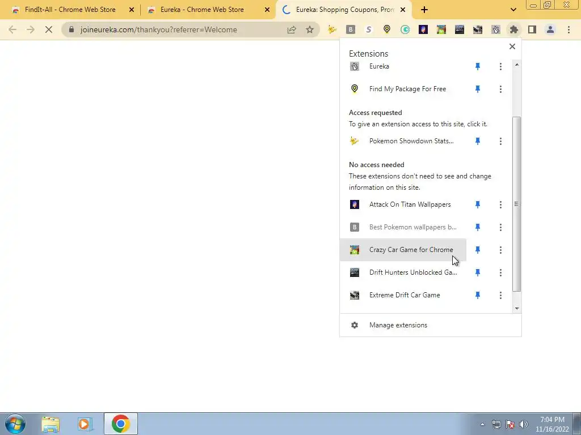Close the Eureka Chrome Web Store tab
Image resolution: width=581 pixels, height=435 pixels.
pyautogui.click(x=267, y=10)
